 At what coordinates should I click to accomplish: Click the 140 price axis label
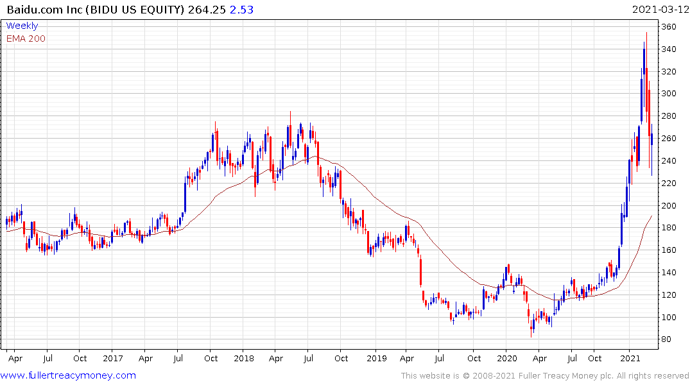(x=669, y=273)
